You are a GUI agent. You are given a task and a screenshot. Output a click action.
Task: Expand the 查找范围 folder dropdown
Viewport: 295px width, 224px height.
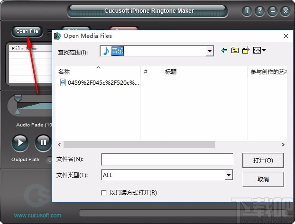coord(210,51)
